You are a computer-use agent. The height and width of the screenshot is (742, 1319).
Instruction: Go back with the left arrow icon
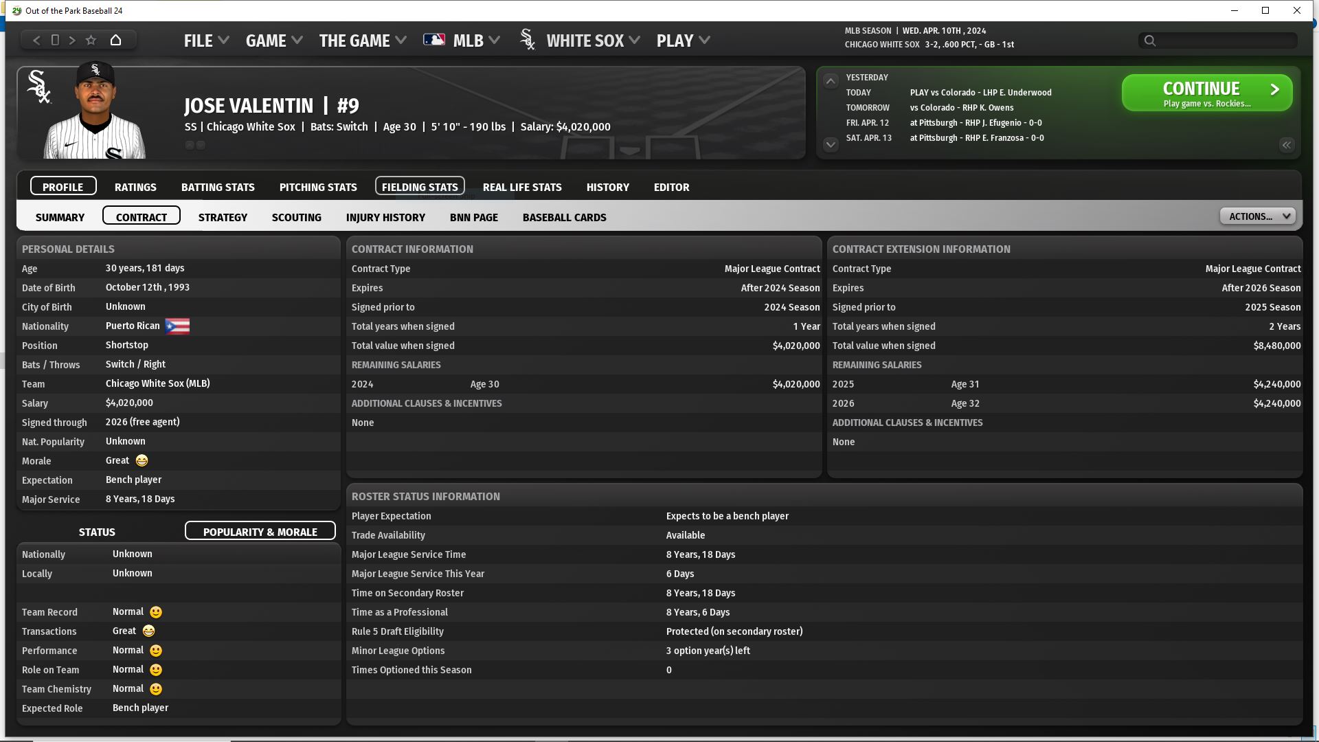click(x=37, y=41)
